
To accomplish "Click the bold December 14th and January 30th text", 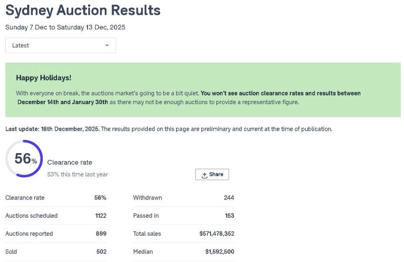I will pos(64,102).
